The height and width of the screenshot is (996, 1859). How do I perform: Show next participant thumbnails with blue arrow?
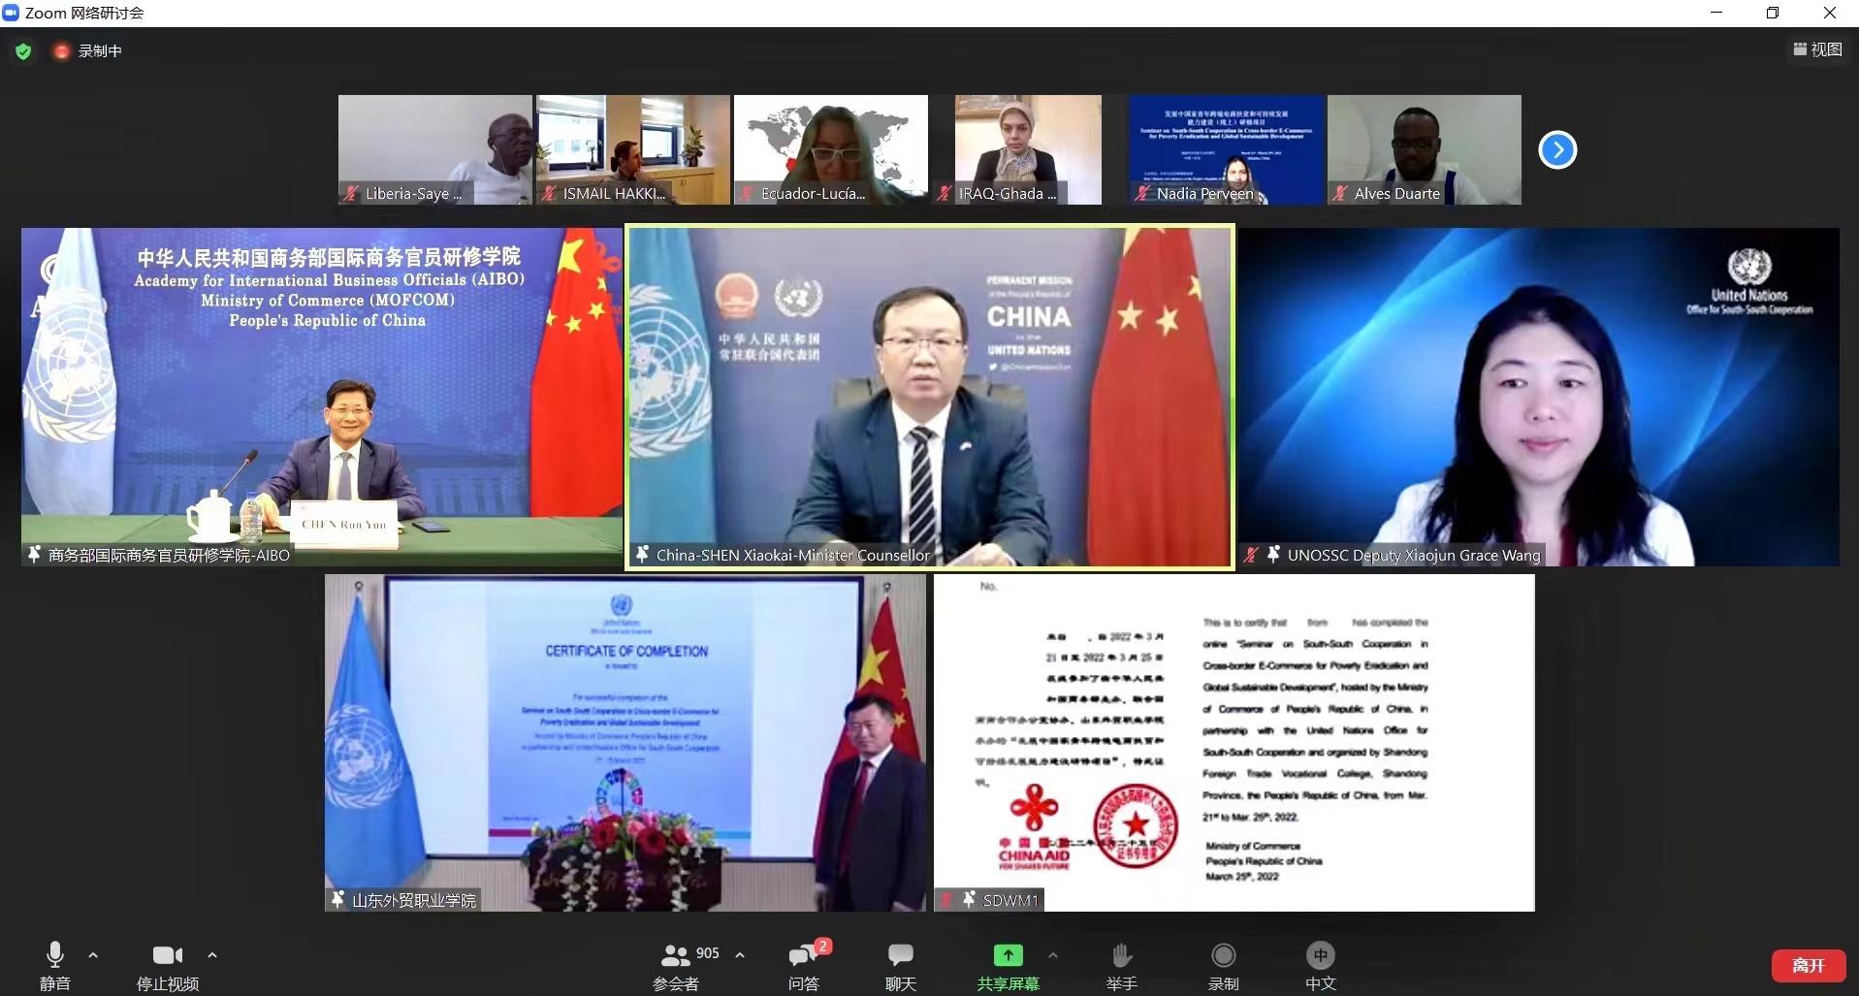pos(1557,149)
